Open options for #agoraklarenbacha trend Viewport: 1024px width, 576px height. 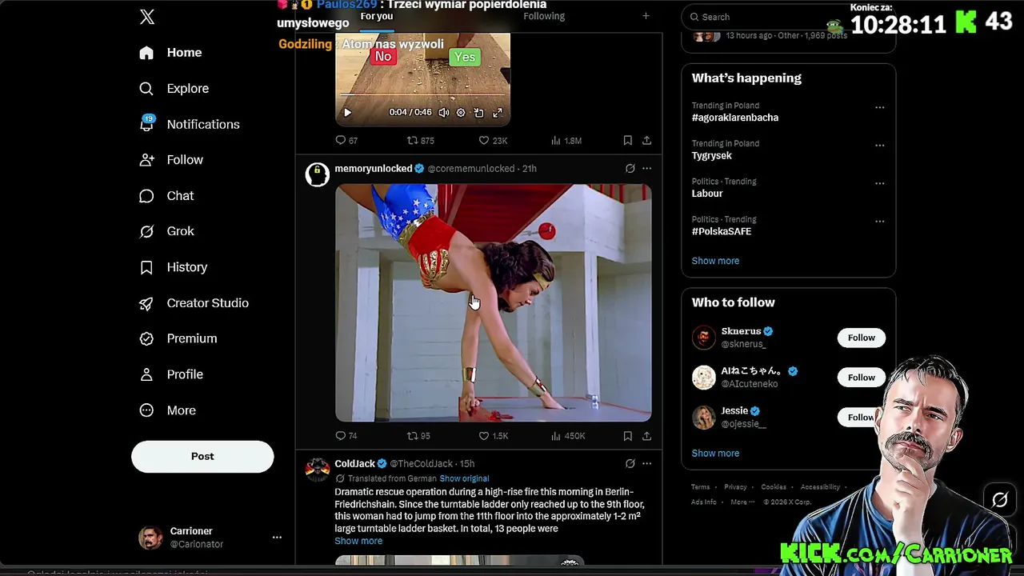pos(879,107)
